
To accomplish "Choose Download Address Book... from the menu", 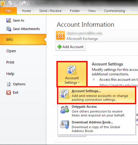I will tap(97, 127).
